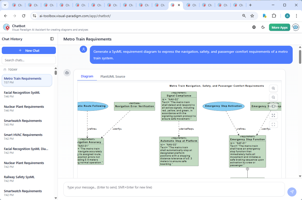Bookmark this page with the star icon
The image size is (302, 200).
click(252, 16)
